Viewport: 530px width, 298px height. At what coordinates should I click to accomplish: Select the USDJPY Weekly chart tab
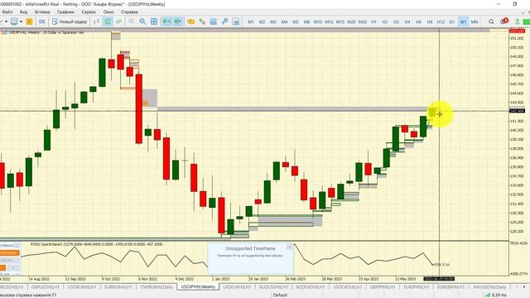click(x=198, y=287)
